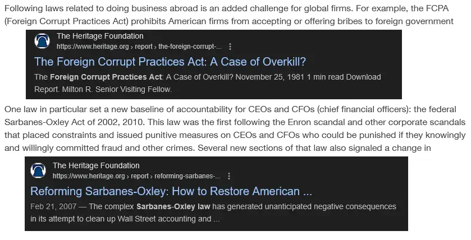Open three-dot menu beside the-foreign-corrupt URL
Image resolution: width=471 pixels, height=240 pixels.
[230, 47]
